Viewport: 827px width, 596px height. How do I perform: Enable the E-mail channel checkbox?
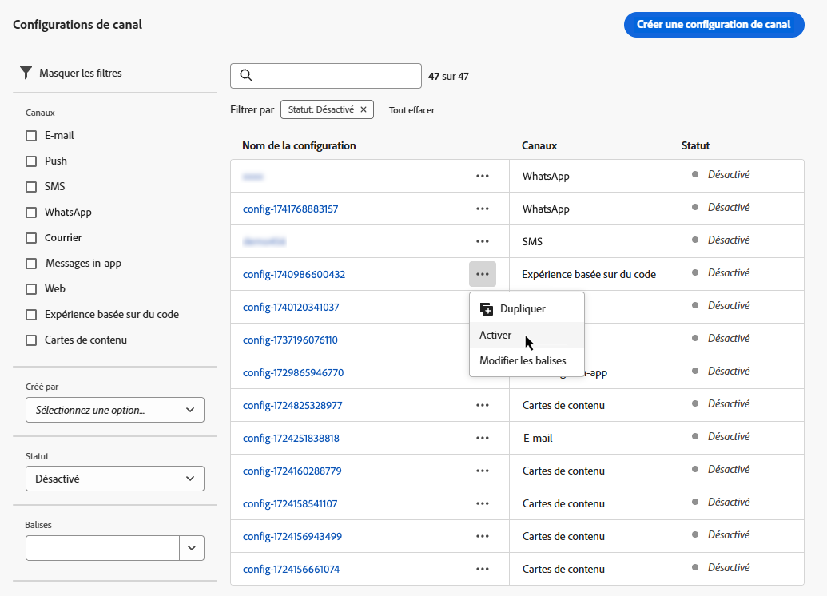tap(31, 136)
